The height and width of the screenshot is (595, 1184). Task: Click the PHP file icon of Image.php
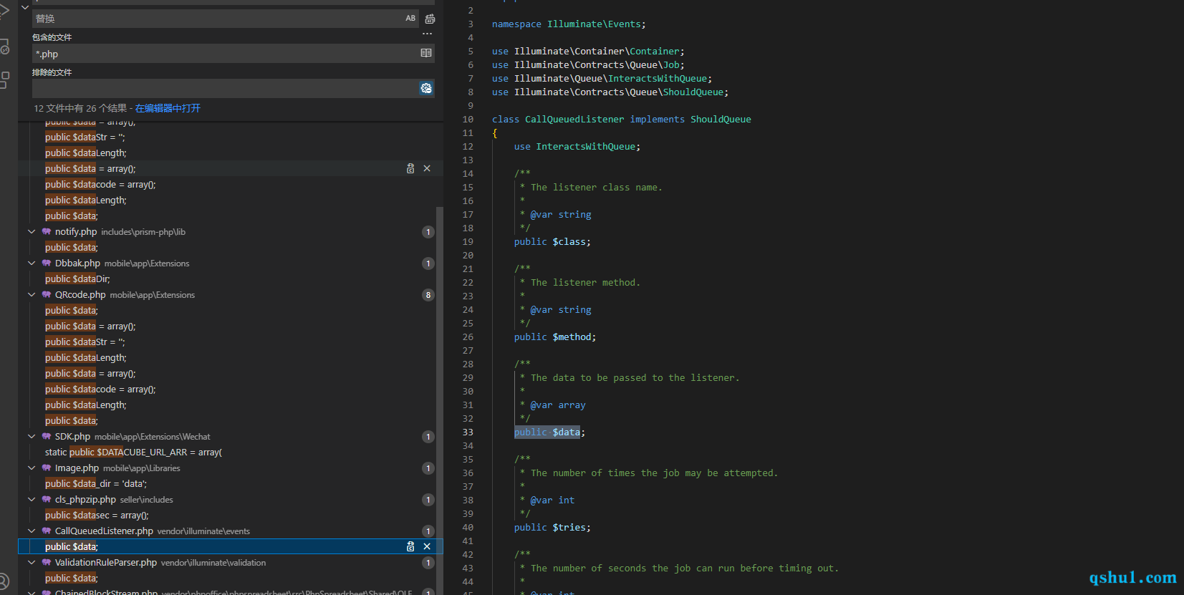point(47,468)
